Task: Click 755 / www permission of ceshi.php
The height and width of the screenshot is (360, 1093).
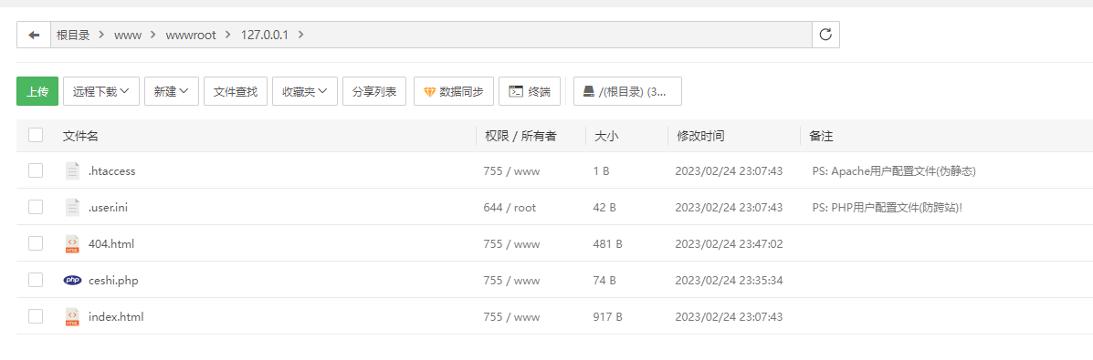Action: point(511,280)
